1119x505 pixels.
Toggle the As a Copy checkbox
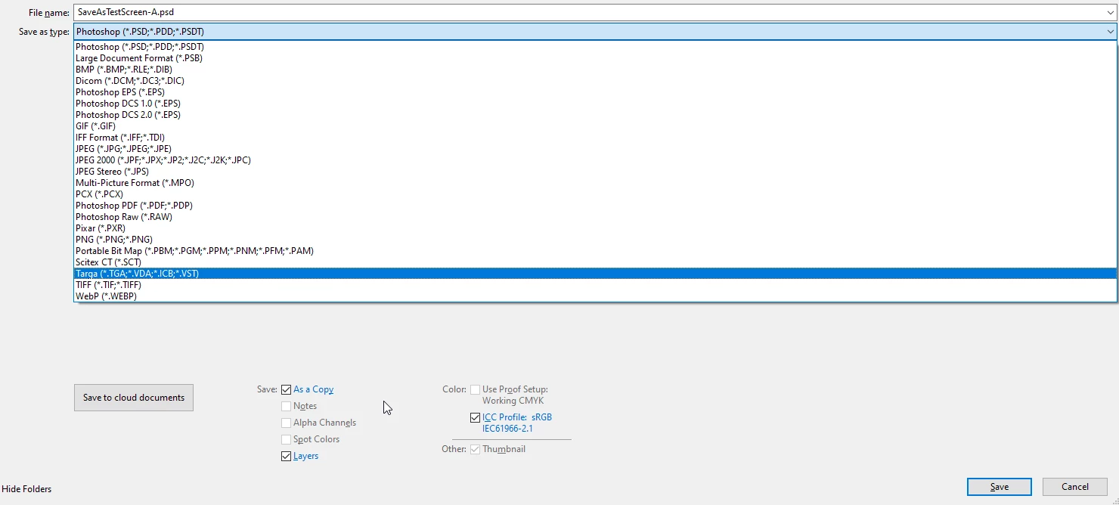[286, 390]
